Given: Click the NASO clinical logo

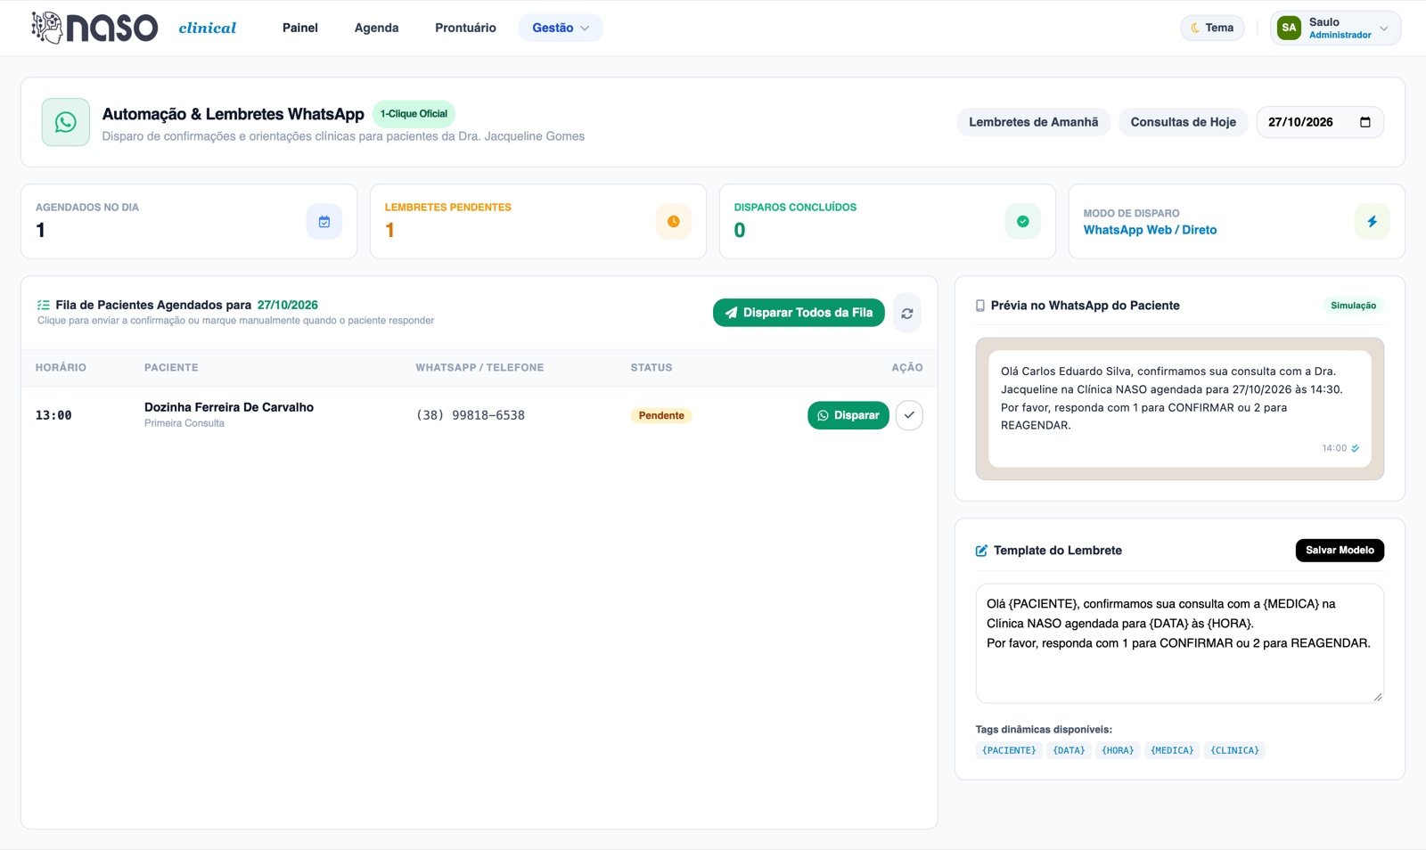Looking at the screenshot, I should (x=134, y=28).
